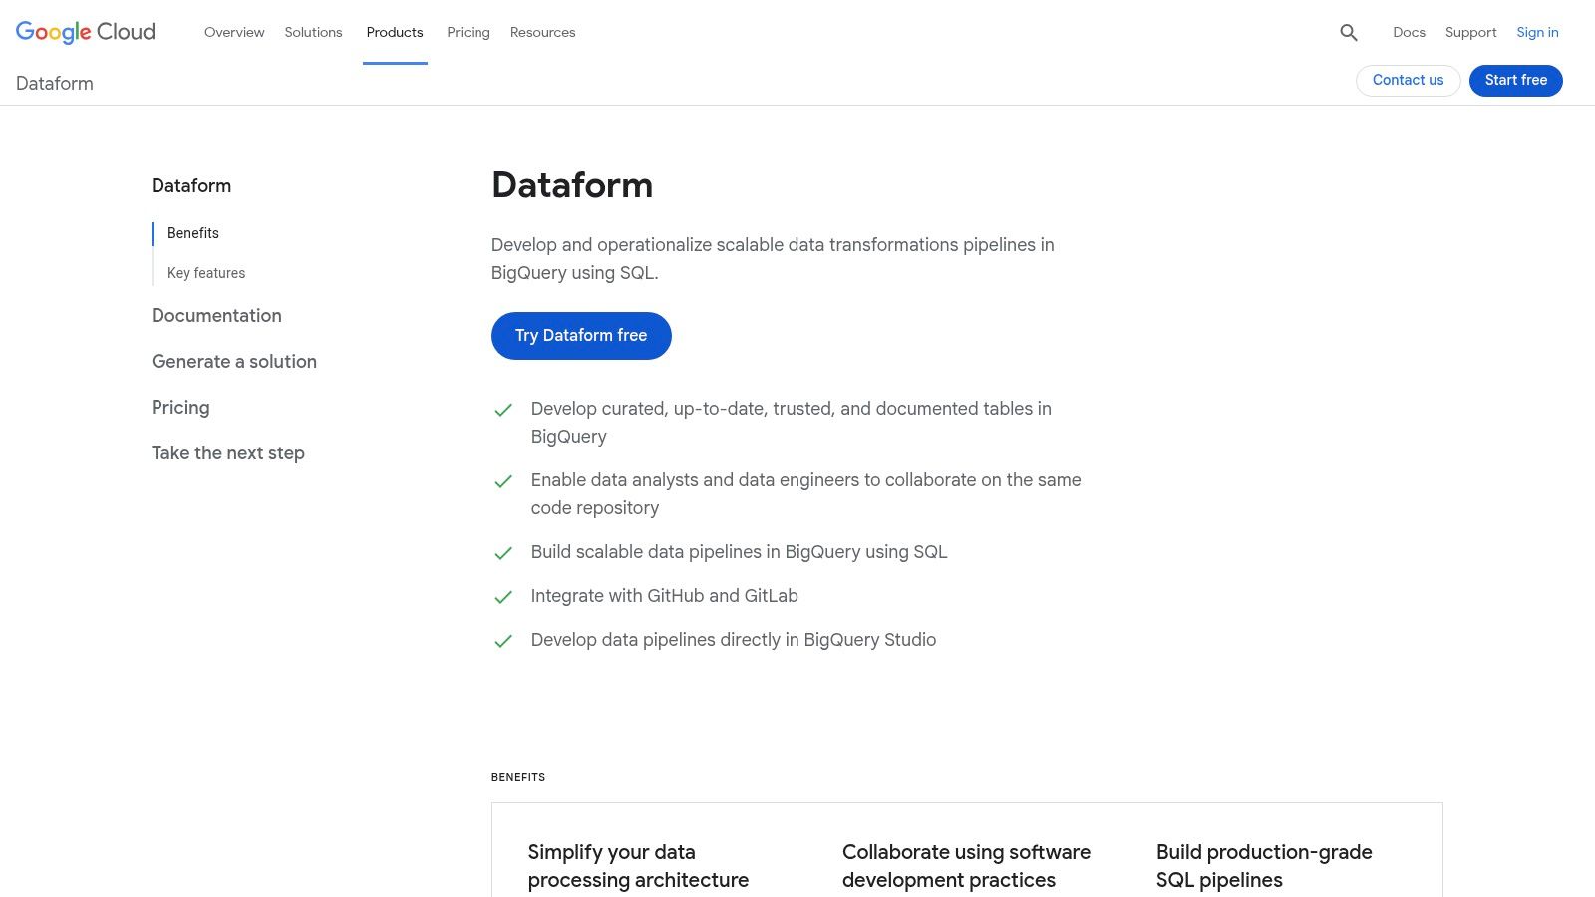Click "Generate a solution" in the sidebar
This screenshot has height=897, width=1595.
pos(233,361)
